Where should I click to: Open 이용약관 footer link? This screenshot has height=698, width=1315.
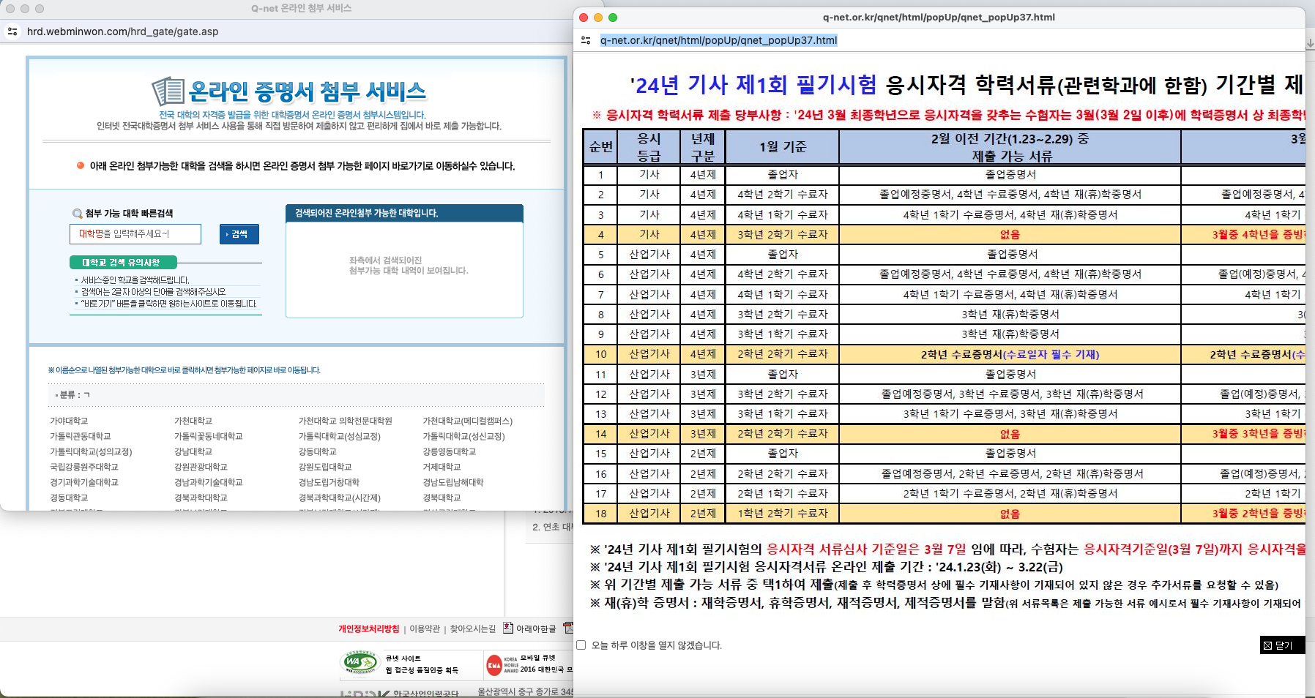click(x=425, y=628)
